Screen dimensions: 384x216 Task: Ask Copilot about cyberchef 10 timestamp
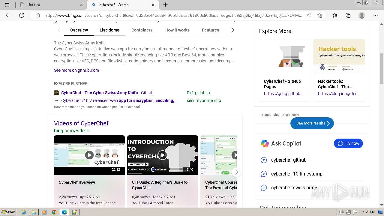pyautogui.click(x=297, y=174)
